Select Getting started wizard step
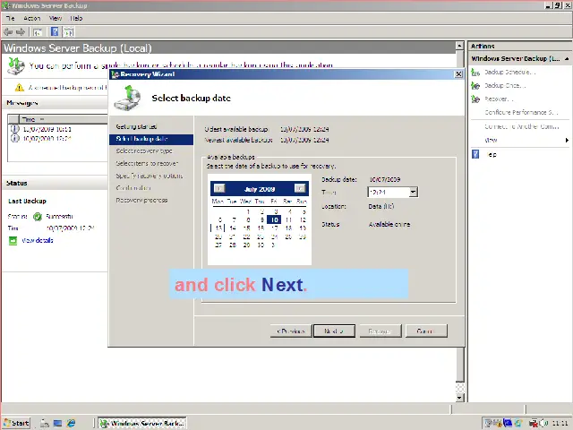The height and width of the screenshot is (430, 573). click(x=136, y=126)
